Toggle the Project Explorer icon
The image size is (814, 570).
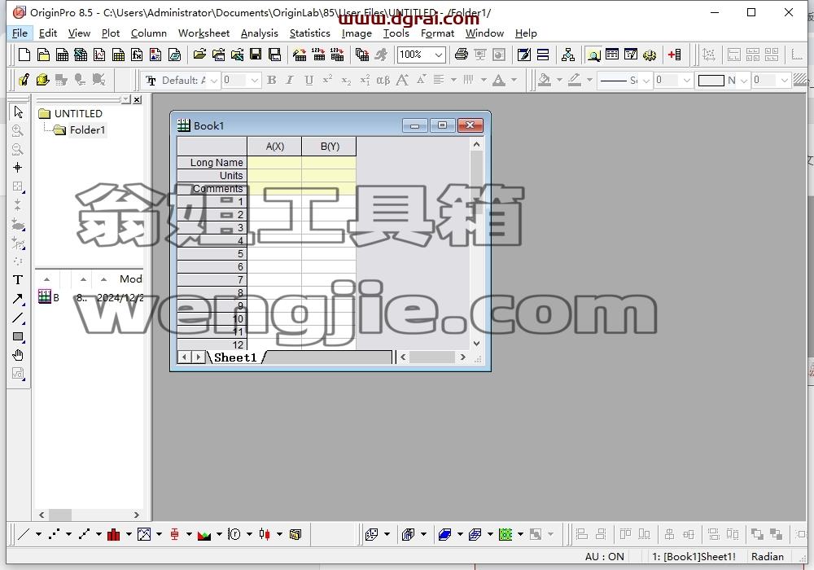[x=593, y=55]
